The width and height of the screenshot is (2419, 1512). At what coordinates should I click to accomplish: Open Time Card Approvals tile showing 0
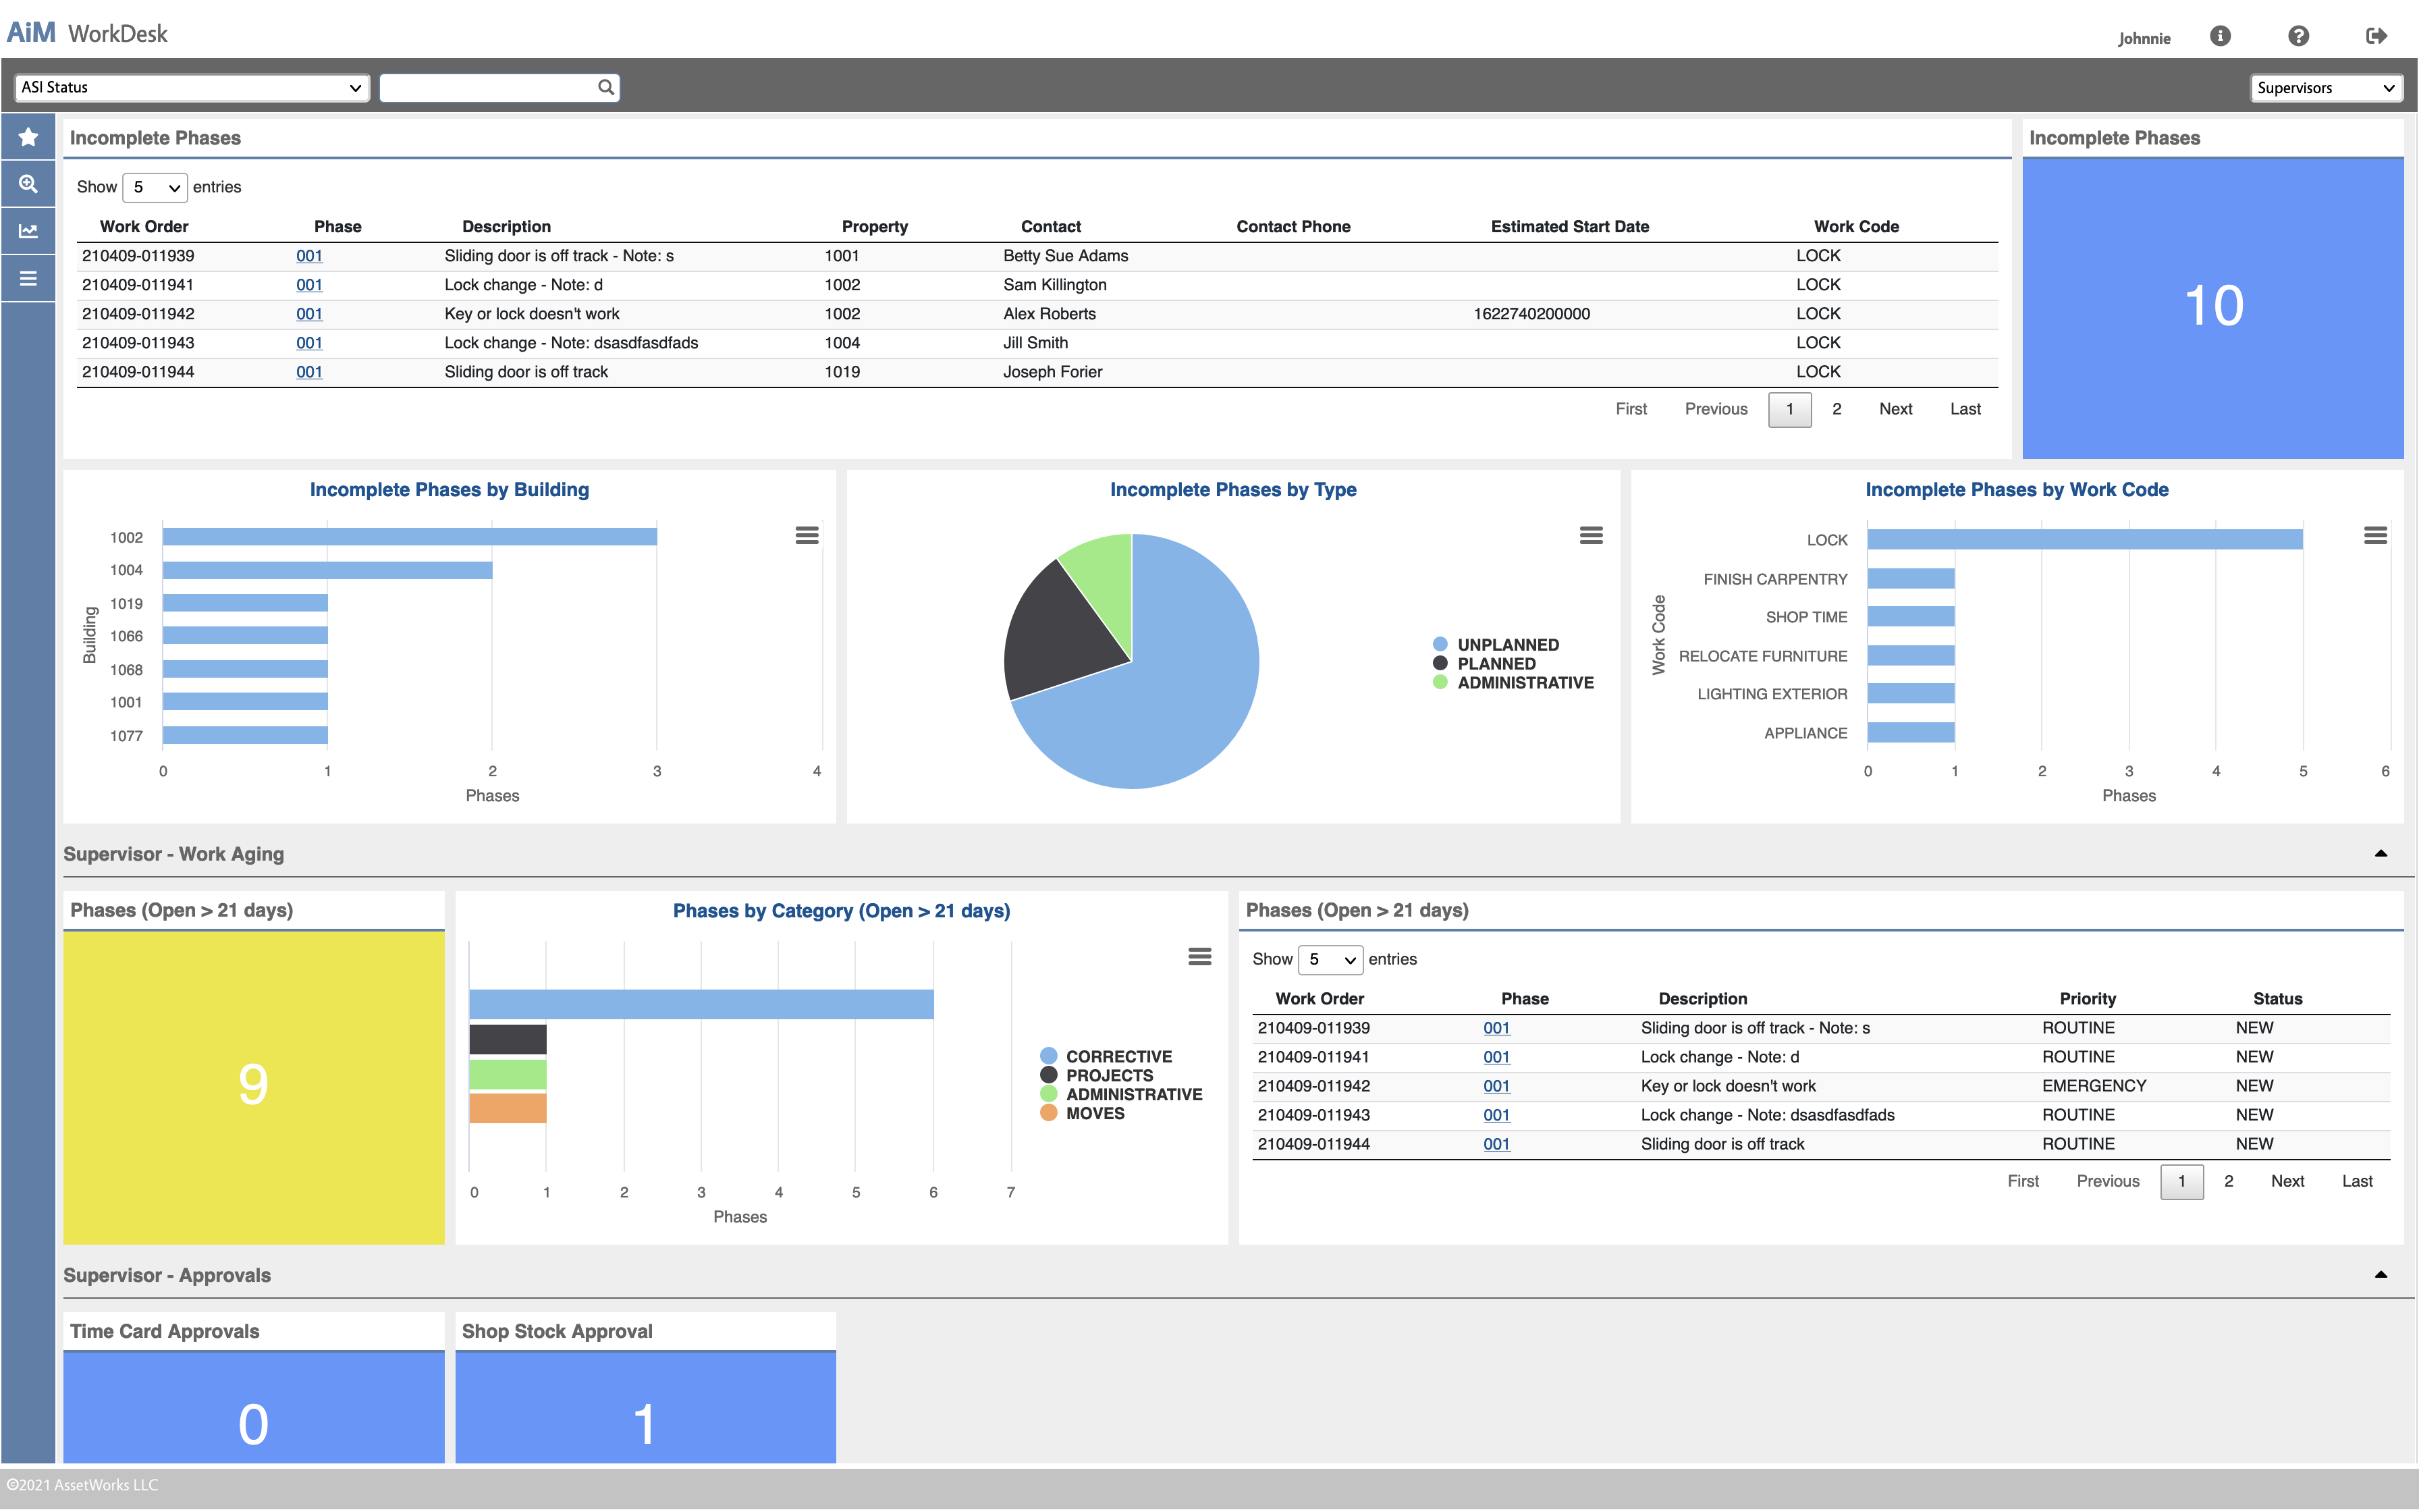(x=253, y=1407)
